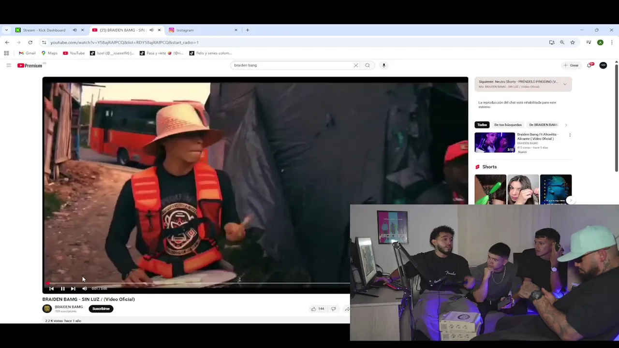Show more filter chips with the arrow
The width and height of the screenshot is (619, 348).
566,125
